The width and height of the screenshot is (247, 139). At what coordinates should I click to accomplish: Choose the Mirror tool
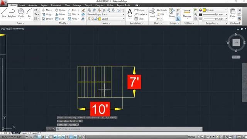pos(60,14)
